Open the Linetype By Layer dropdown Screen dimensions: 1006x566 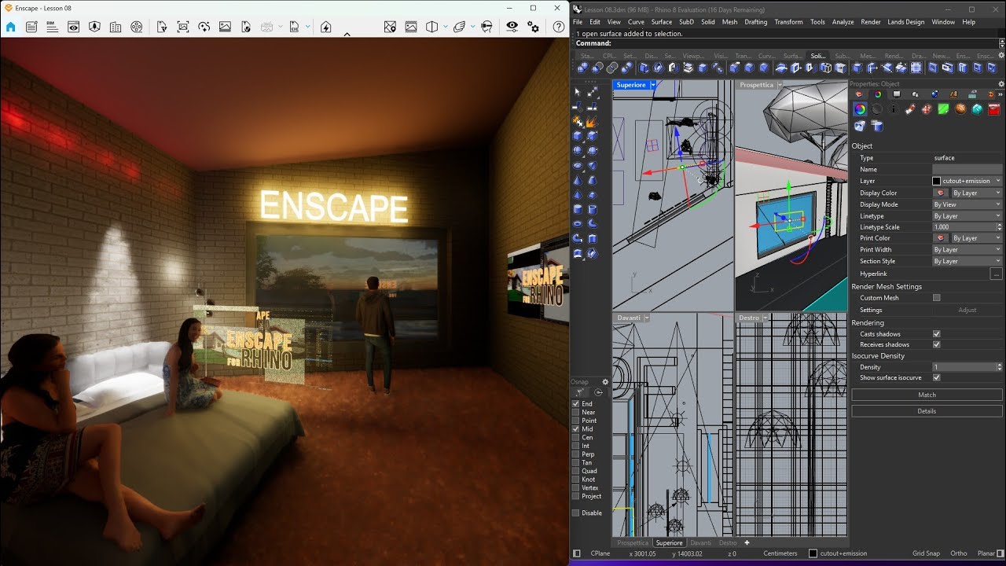[x=967, y=216]
